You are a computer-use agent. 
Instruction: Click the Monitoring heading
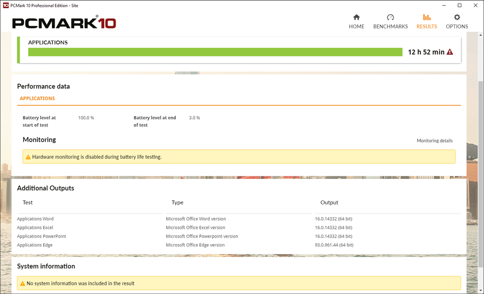(x=39, y=140)
